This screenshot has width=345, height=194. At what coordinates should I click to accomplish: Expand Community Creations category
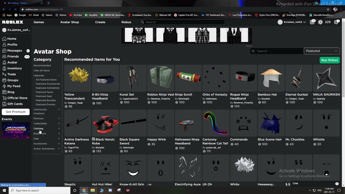click(59, 109)
